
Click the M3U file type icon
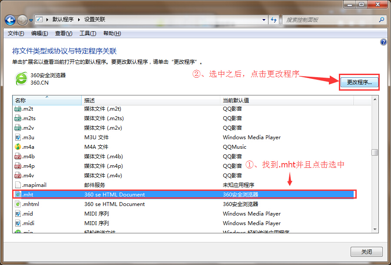pos(18,137)
